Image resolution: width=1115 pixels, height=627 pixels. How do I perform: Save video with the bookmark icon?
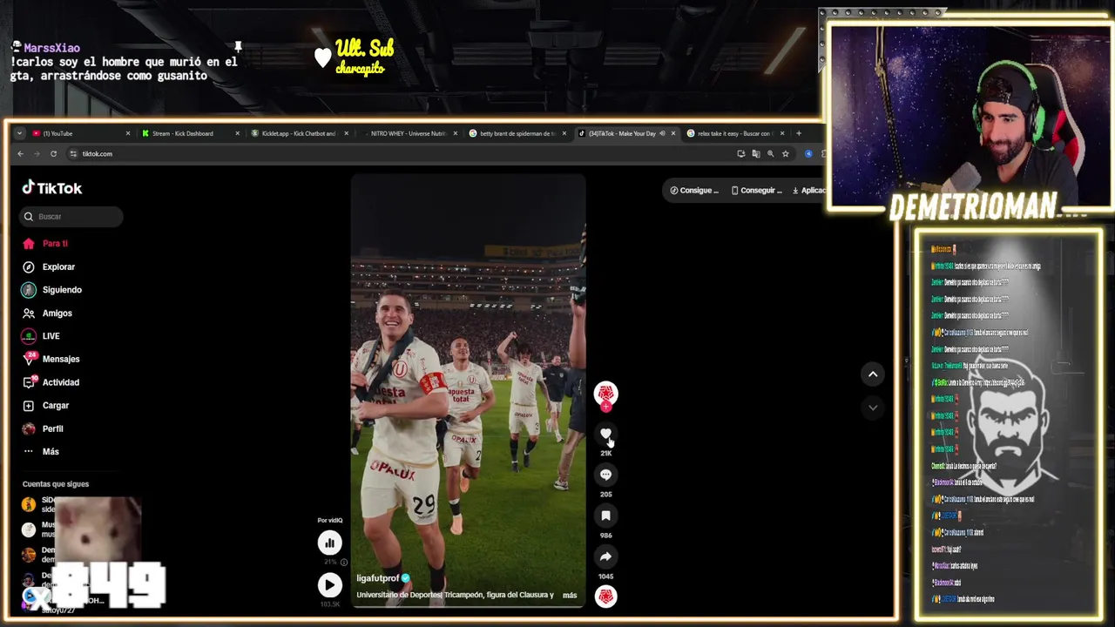pos(605,516)
